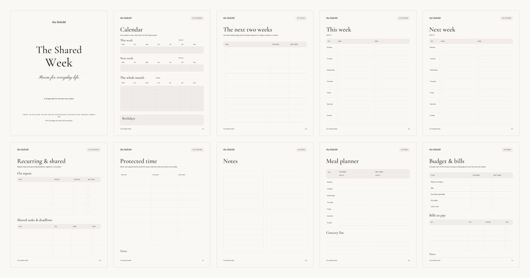Screen dimensions: 530x278
Task: Open the 'Next week' planner page thumbnail
Action: click(x=471, y=73)
